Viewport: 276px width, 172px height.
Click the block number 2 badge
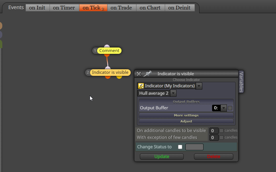[x=88, y=72]
